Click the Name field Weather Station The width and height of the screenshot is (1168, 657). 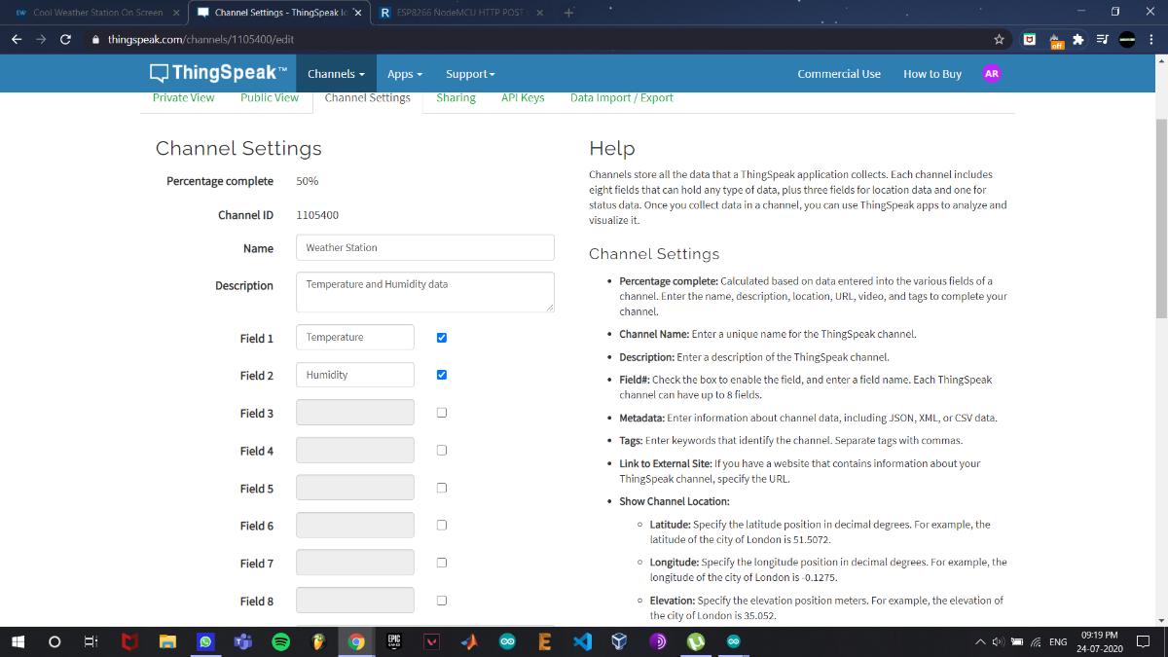pyautogui.click(x=425, y=247)
